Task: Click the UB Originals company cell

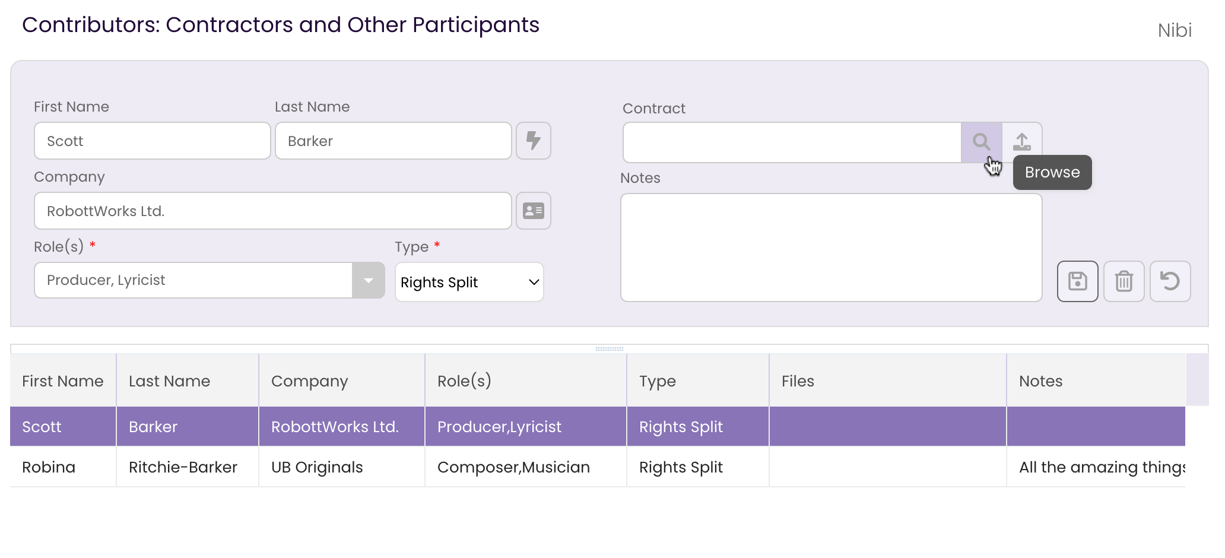Action: click(x=342, y=467)
